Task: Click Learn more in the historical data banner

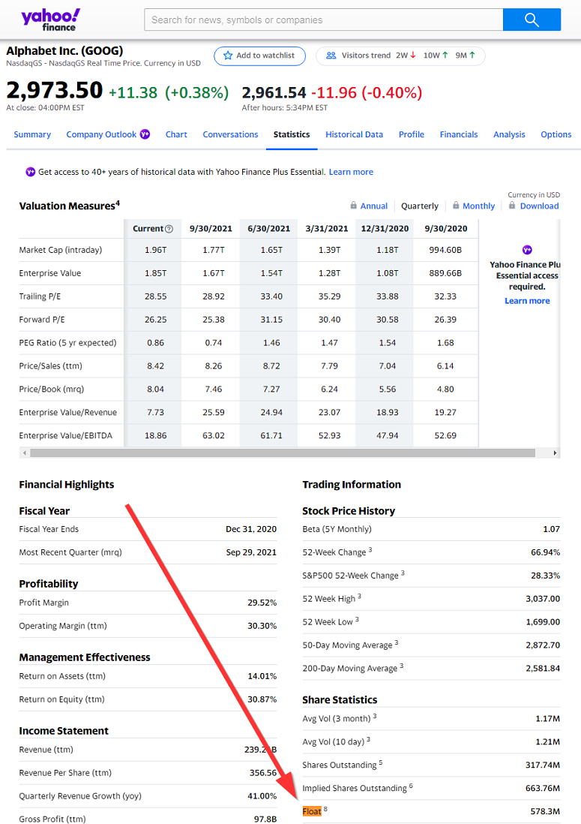Action: [351, 172]
